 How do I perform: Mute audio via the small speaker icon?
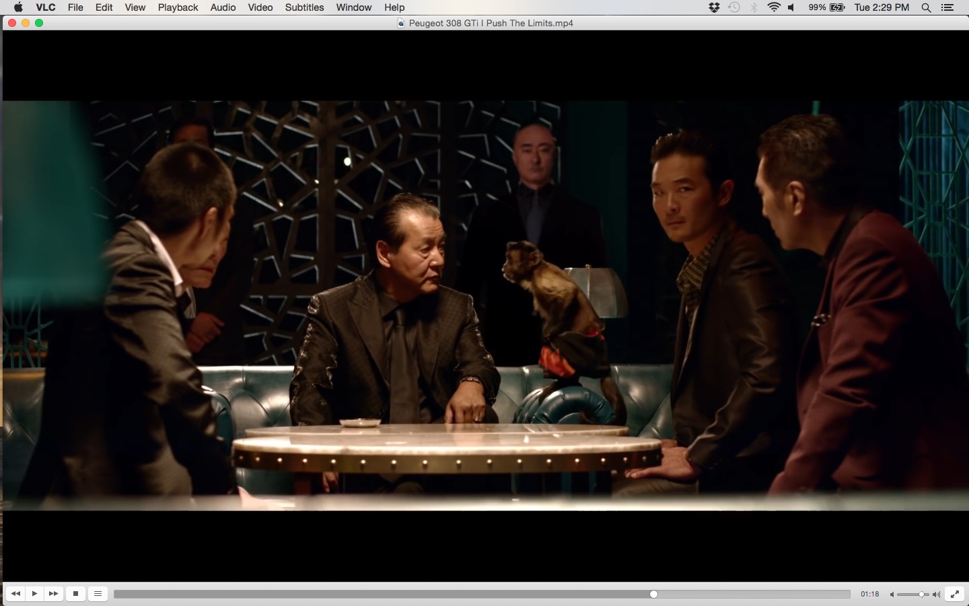[x=892, y=595]
